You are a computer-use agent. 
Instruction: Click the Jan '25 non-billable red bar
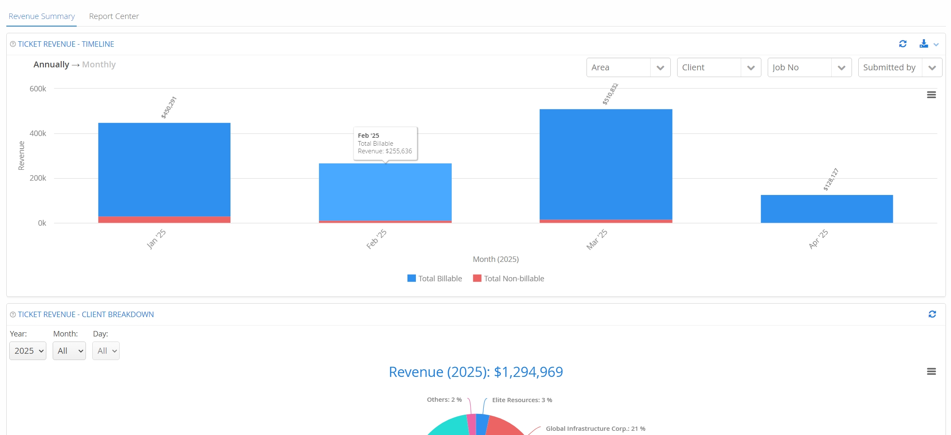tap(164, 219)
